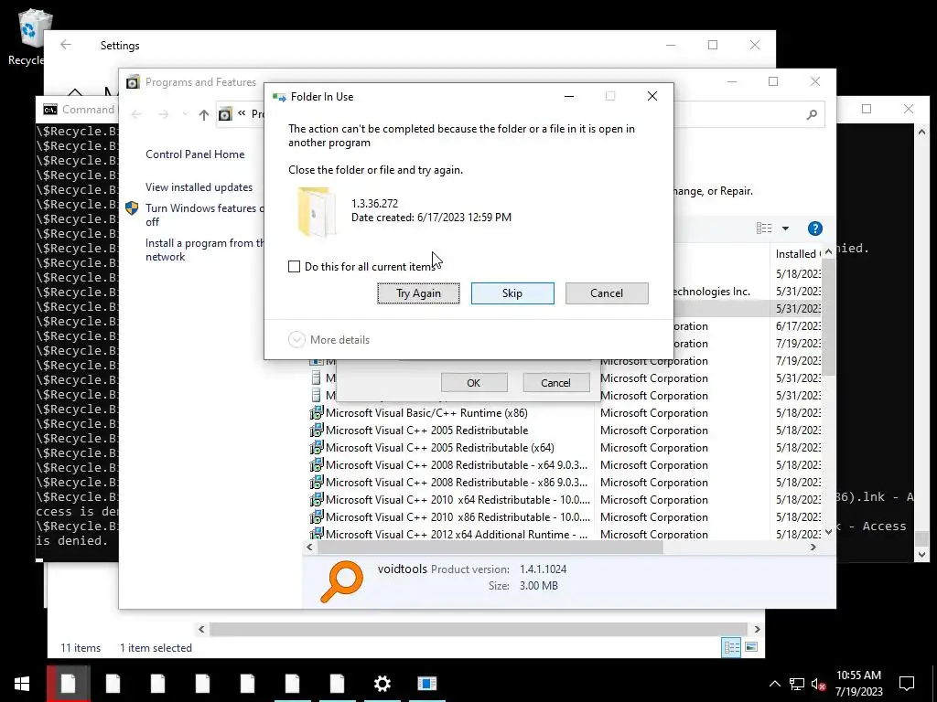This screenshot has width=937, height=702.
Task: Click back arrow in Programs and Features
Action: pos(136,114)
